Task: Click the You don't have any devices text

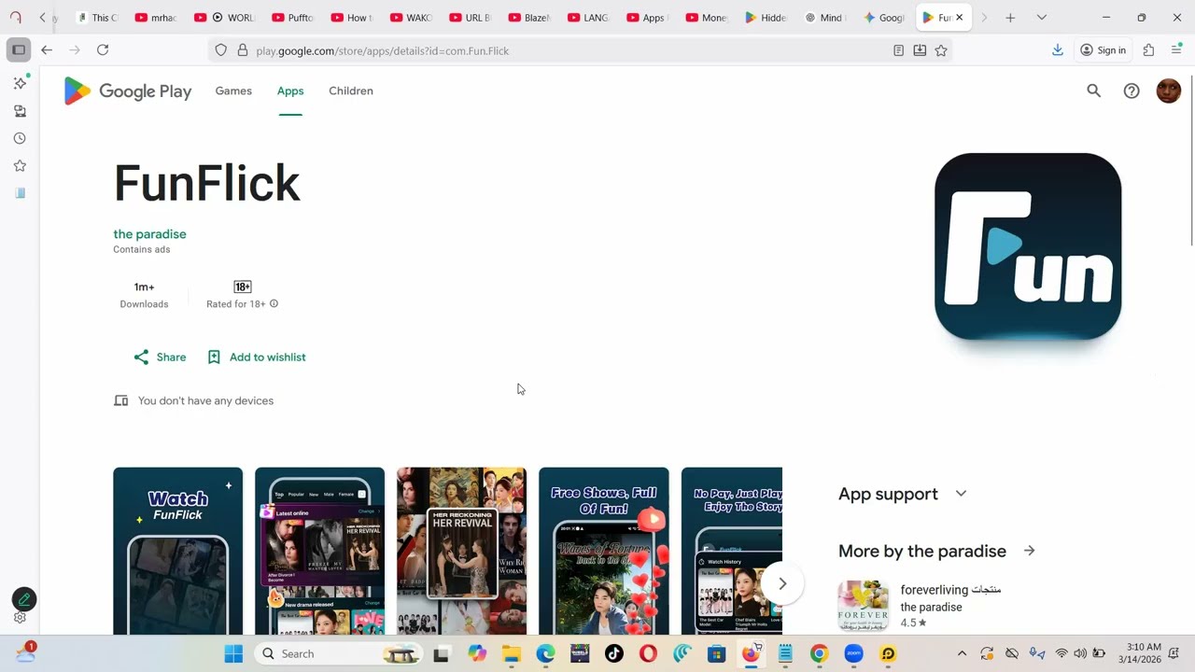Action: [205, 400]
